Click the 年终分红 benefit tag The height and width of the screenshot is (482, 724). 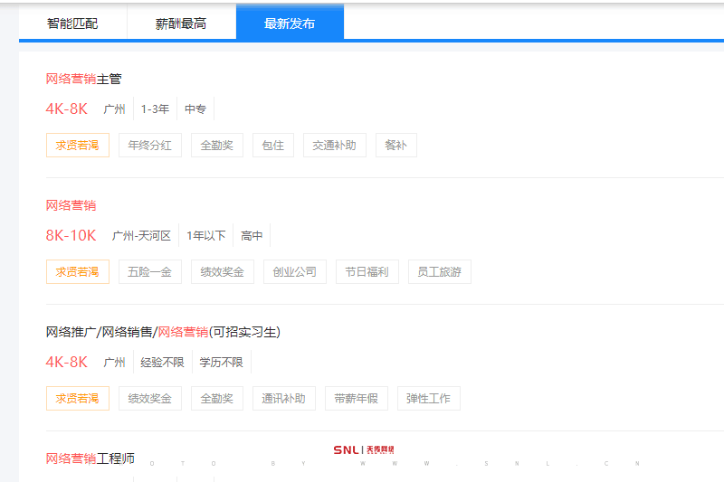click(x=149, y=145)
